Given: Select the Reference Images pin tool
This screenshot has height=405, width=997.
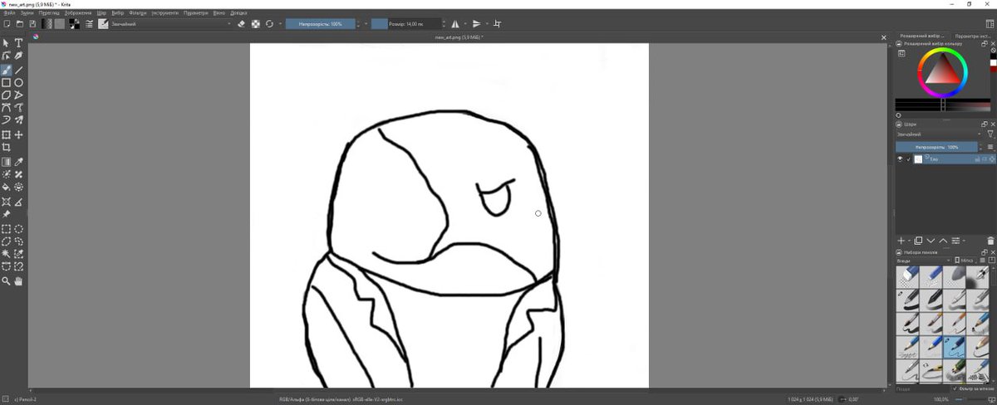Looking at the screenshot, I should [x=7, y=213].
